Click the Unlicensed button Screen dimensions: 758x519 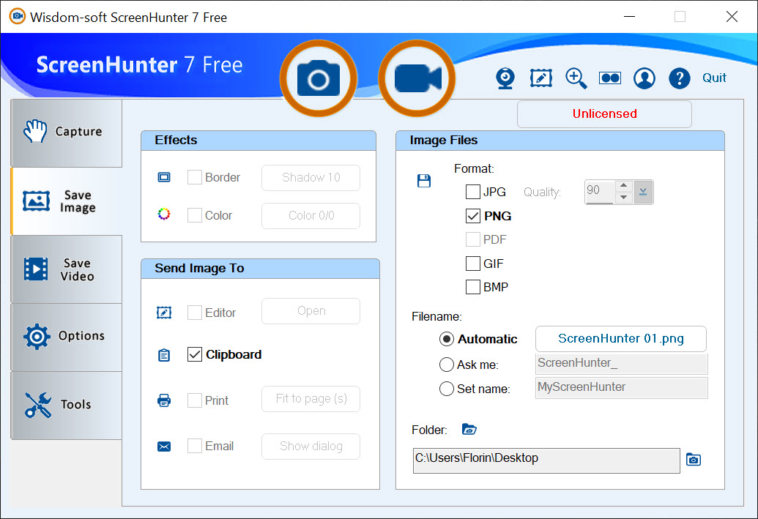pos(604,114)
